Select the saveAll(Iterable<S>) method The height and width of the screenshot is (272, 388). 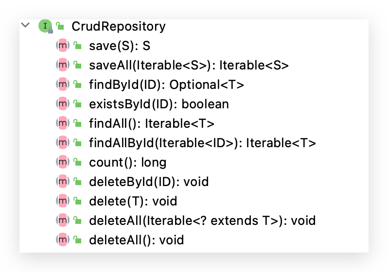coord(189,65)
